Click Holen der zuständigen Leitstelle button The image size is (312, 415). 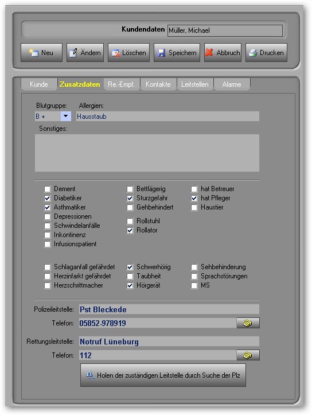(x=163, y=375)
